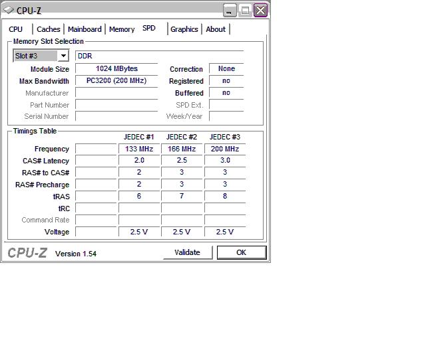Click the CAS# Latency 2.0 cell
Image resolution: width=426 pixels, height=340 pixels.
[139, 160]
